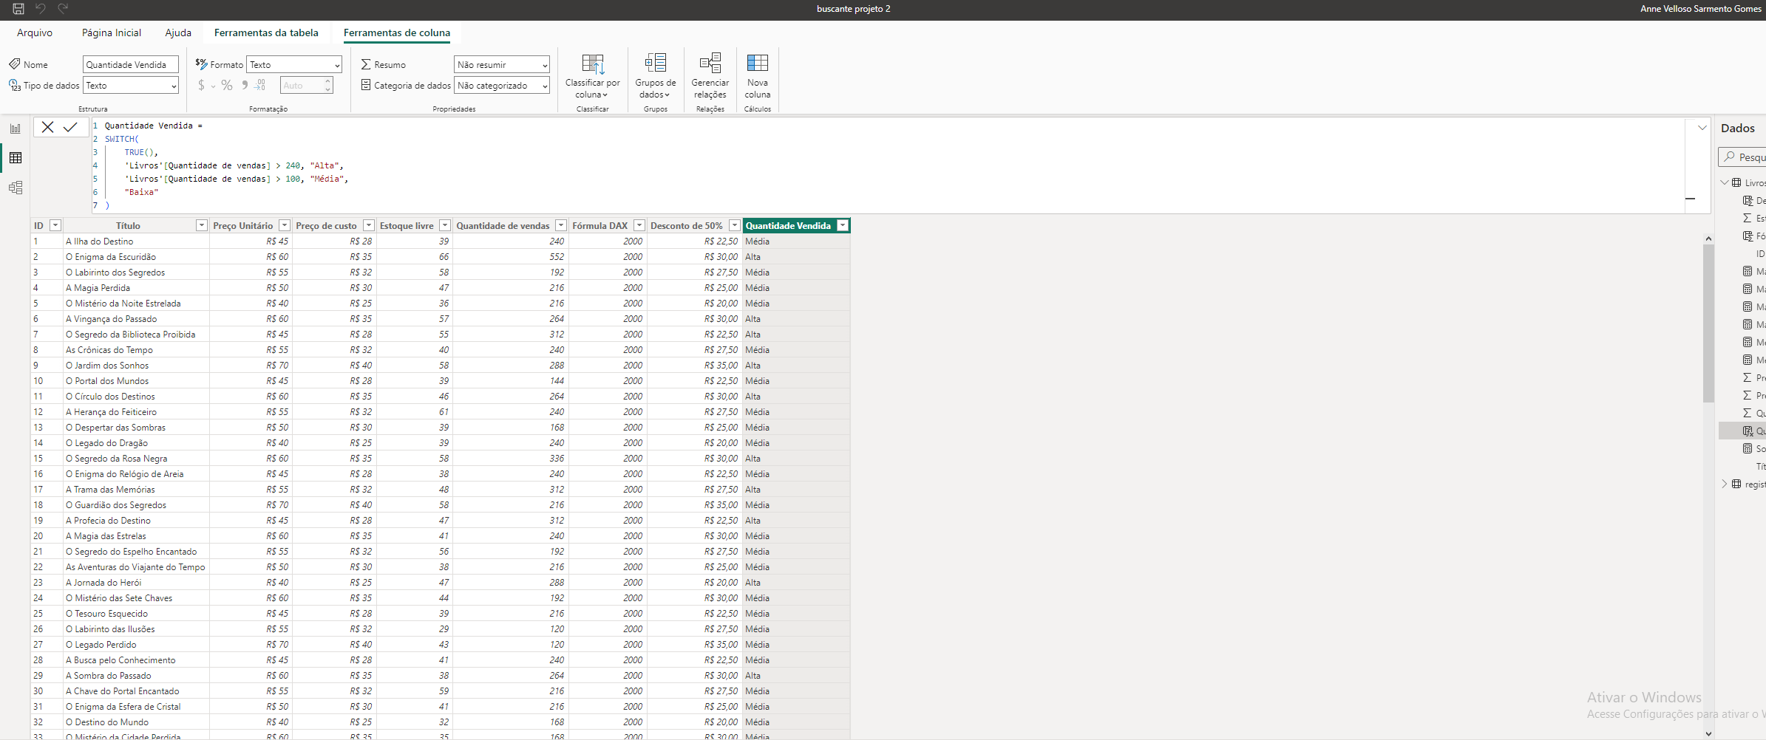This screenshot has width=1766, height=740.
Task: Open the Ajuda tab
Action: (178, 32)
